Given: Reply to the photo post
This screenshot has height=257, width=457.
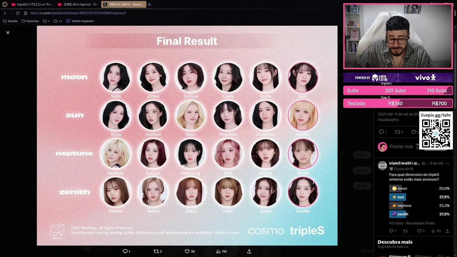Looking at the screenshot, I should [126, 251].
